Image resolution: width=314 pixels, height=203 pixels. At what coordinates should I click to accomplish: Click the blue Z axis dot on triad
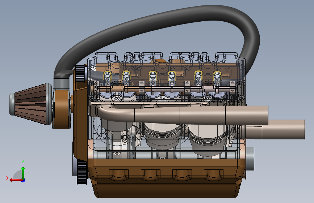coord(24,180)
